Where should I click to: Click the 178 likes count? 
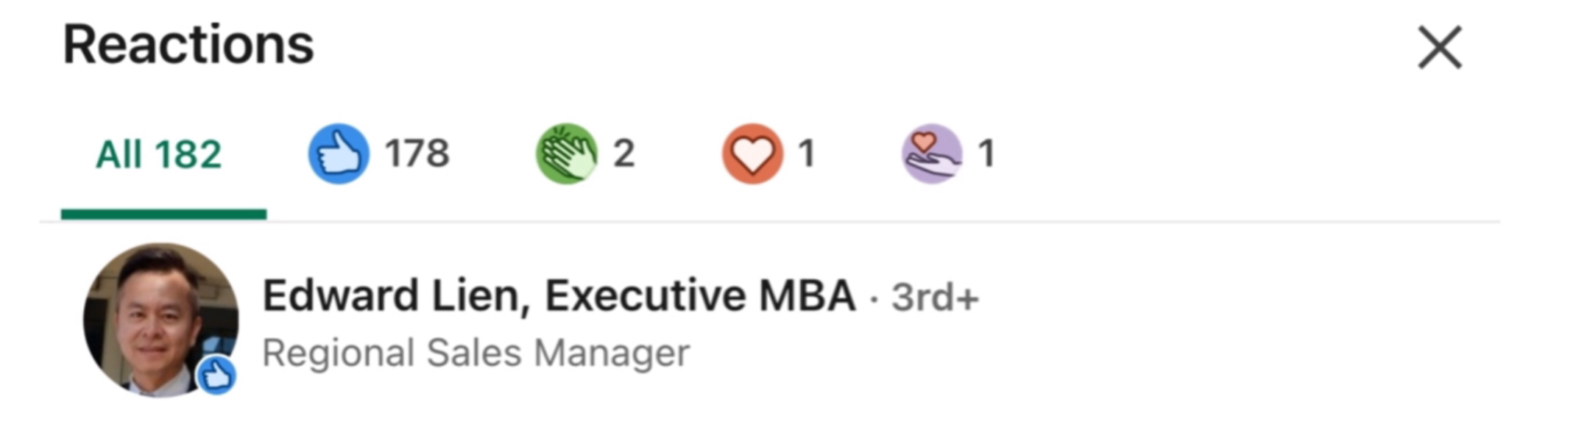click(x=417, y=154)
